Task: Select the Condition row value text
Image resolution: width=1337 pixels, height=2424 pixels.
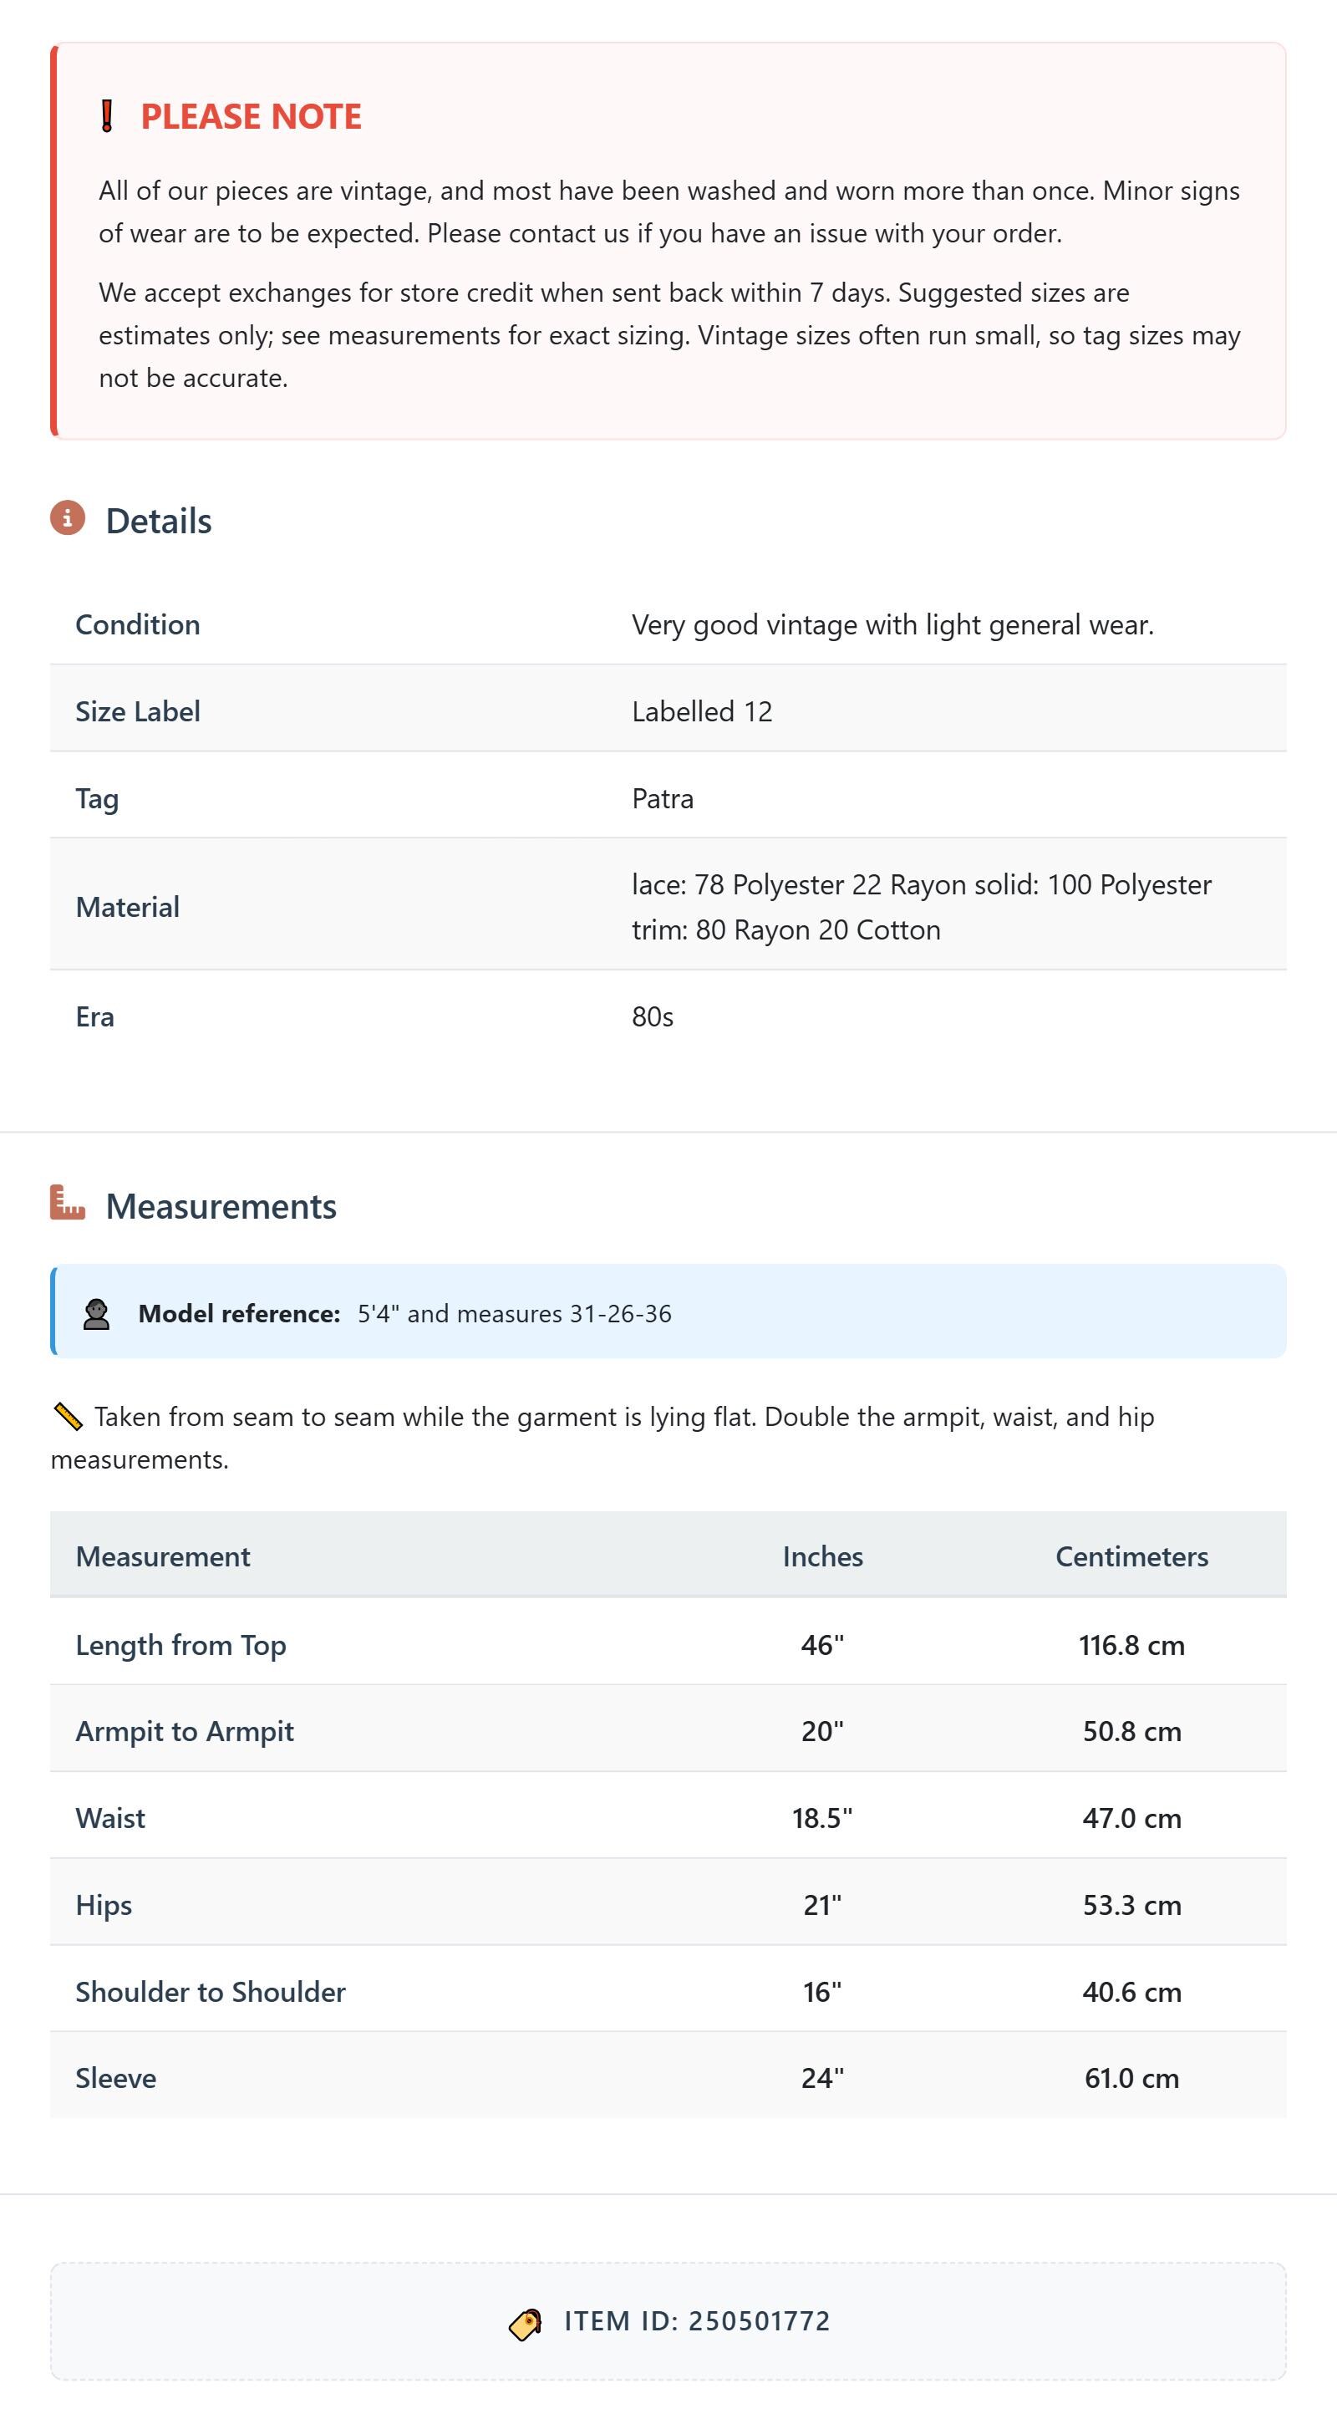Action: pyautogui.click(x=893, y=625)
